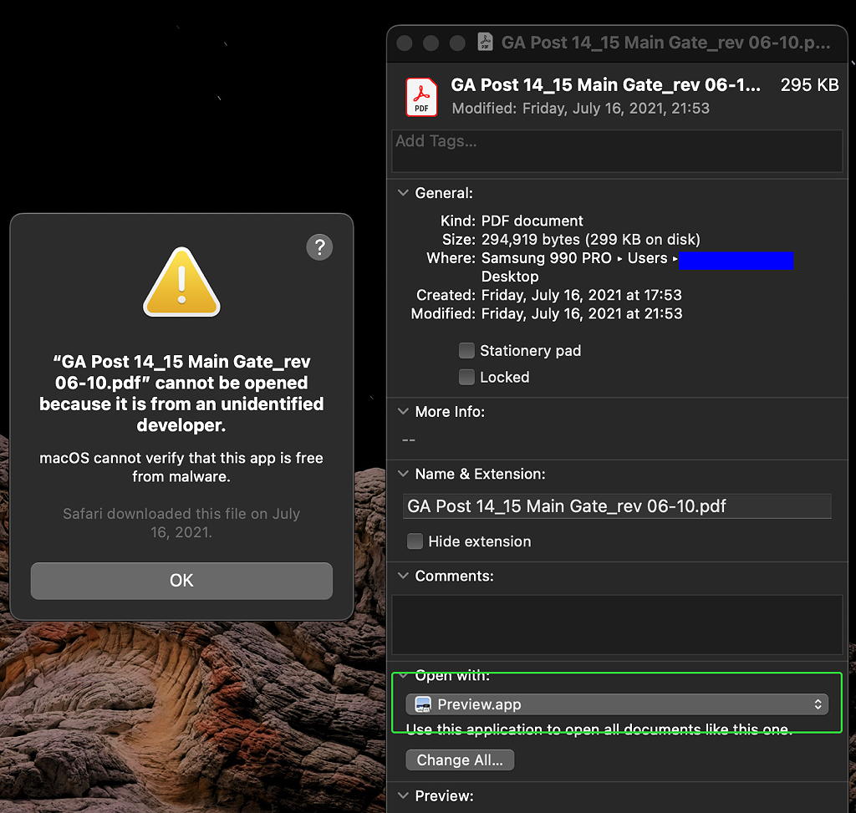Toggle the Locked checkbox
This screenshot has height=813, width=856.
pyautogui.click(x=466, y=377)
